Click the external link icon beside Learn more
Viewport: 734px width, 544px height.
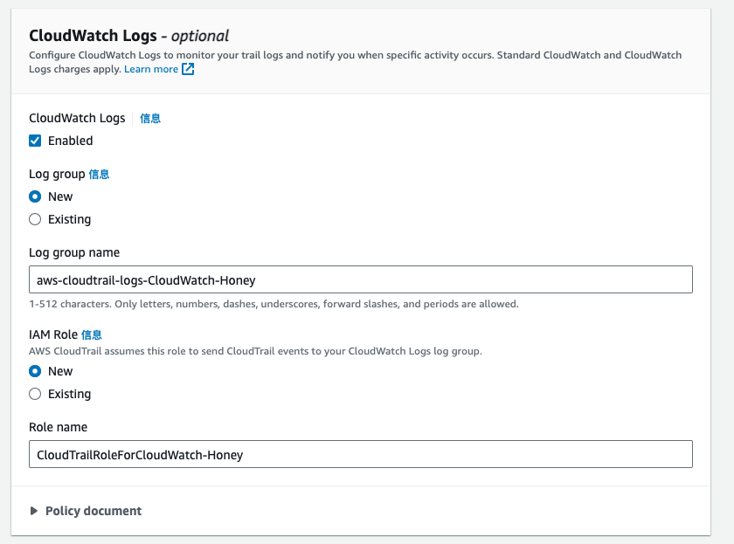coord(188,70)
